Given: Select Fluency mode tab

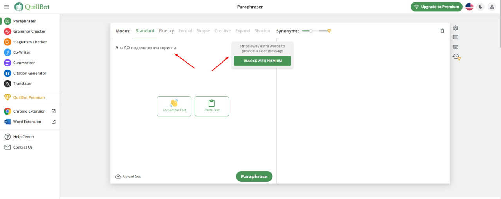Looking at the screenshot, I should (166, 31).
